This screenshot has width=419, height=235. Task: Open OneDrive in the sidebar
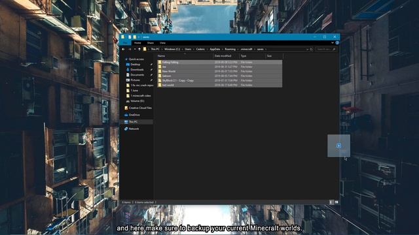[x=132, y=115]
